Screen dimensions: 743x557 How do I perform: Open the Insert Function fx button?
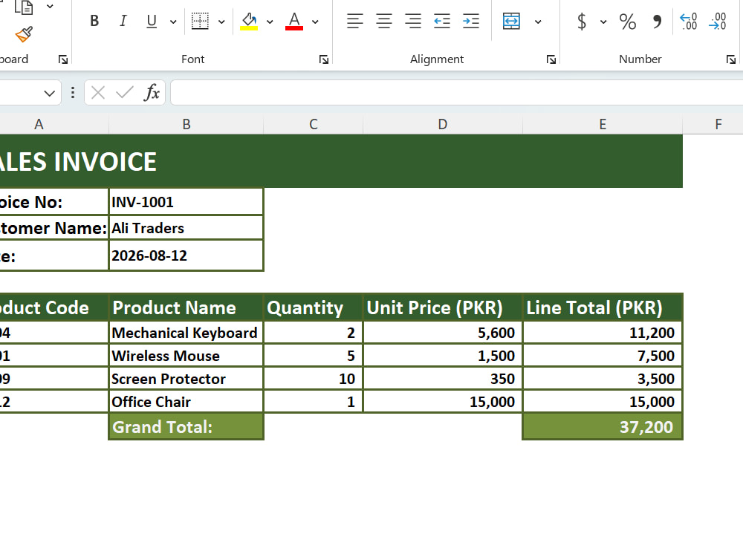[152, 92]
